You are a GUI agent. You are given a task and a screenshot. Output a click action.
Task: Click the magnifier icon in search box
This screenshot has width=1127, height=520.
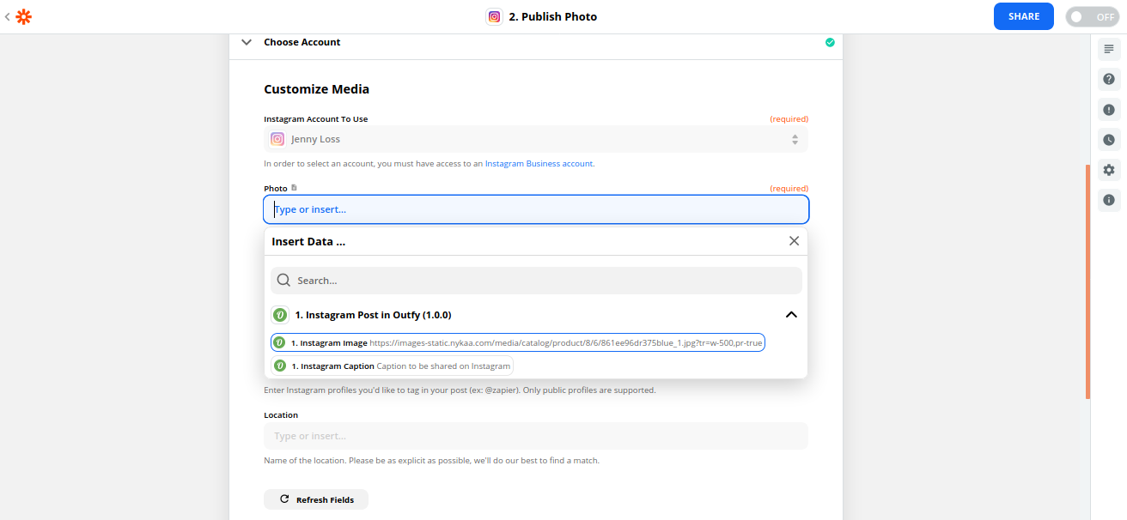pos(283,281)
